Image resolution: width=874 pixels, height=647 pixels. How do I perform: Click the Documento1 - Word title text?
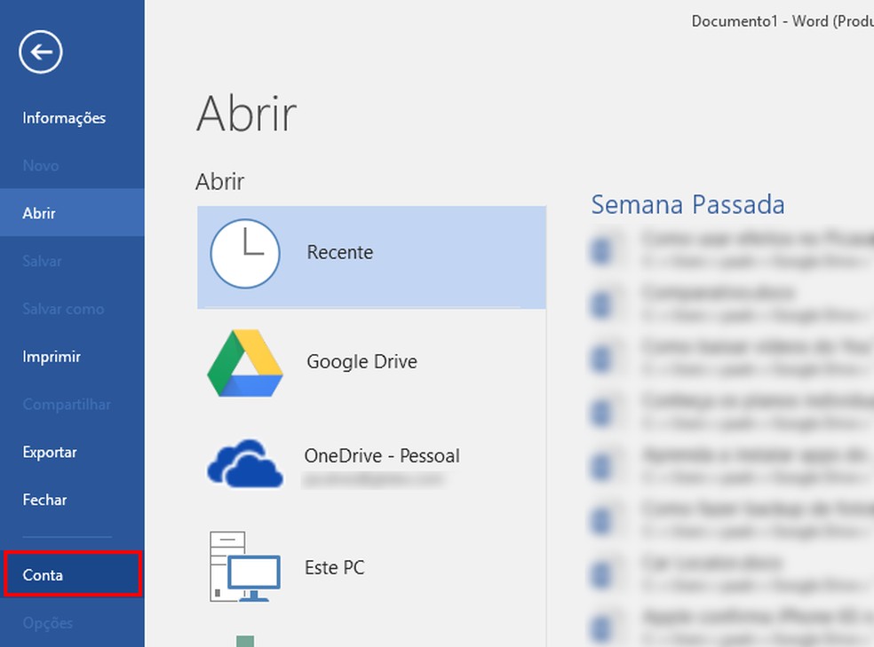click(782, 21)
